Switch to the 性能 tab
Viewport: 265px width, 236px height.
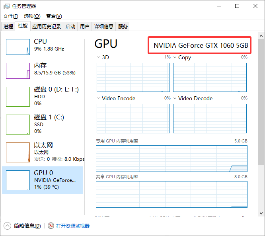click(23, 26)
